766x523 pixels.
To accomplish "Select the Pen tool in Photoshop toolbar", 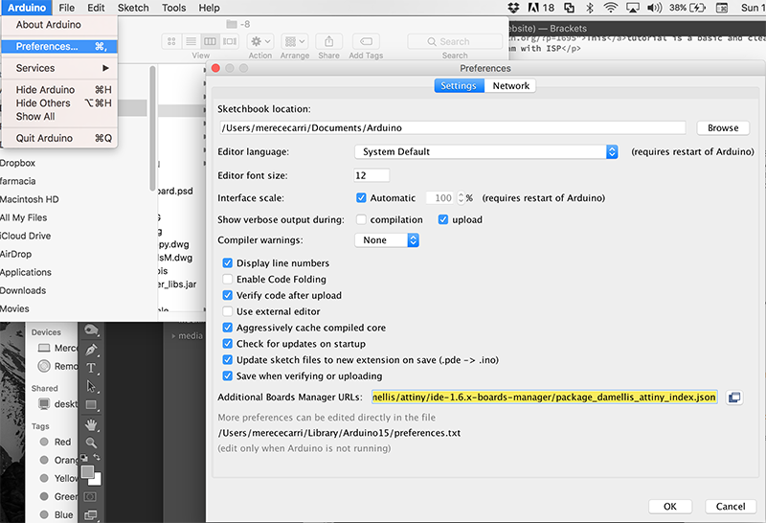I will coord(91,350).
